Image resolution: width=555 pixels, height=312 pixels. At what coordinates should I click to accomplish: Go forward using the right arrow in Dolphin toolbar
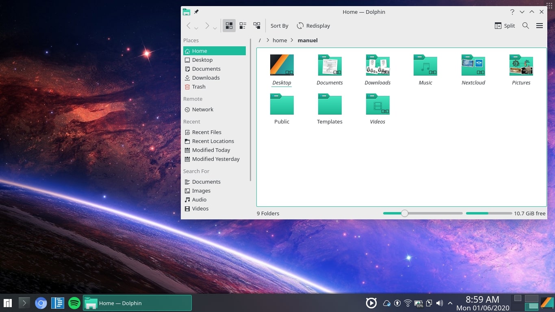pyautogui.click(x=207, y=26)
